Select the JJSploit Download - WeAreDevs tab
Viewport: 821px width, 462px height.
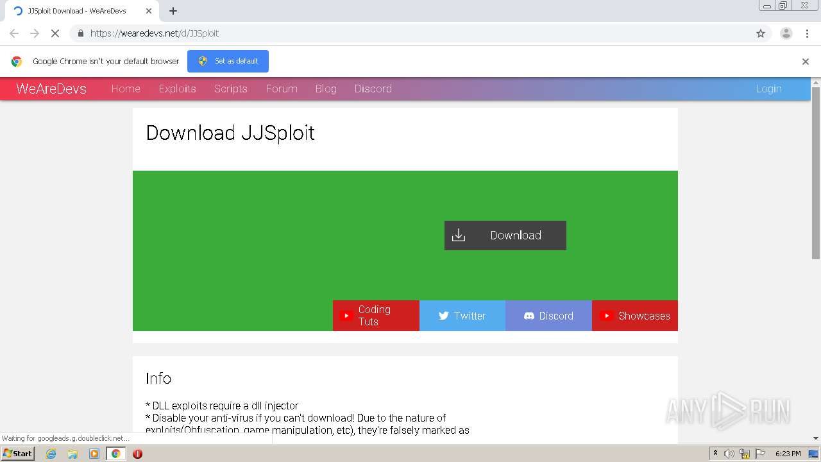pos(82,11)
